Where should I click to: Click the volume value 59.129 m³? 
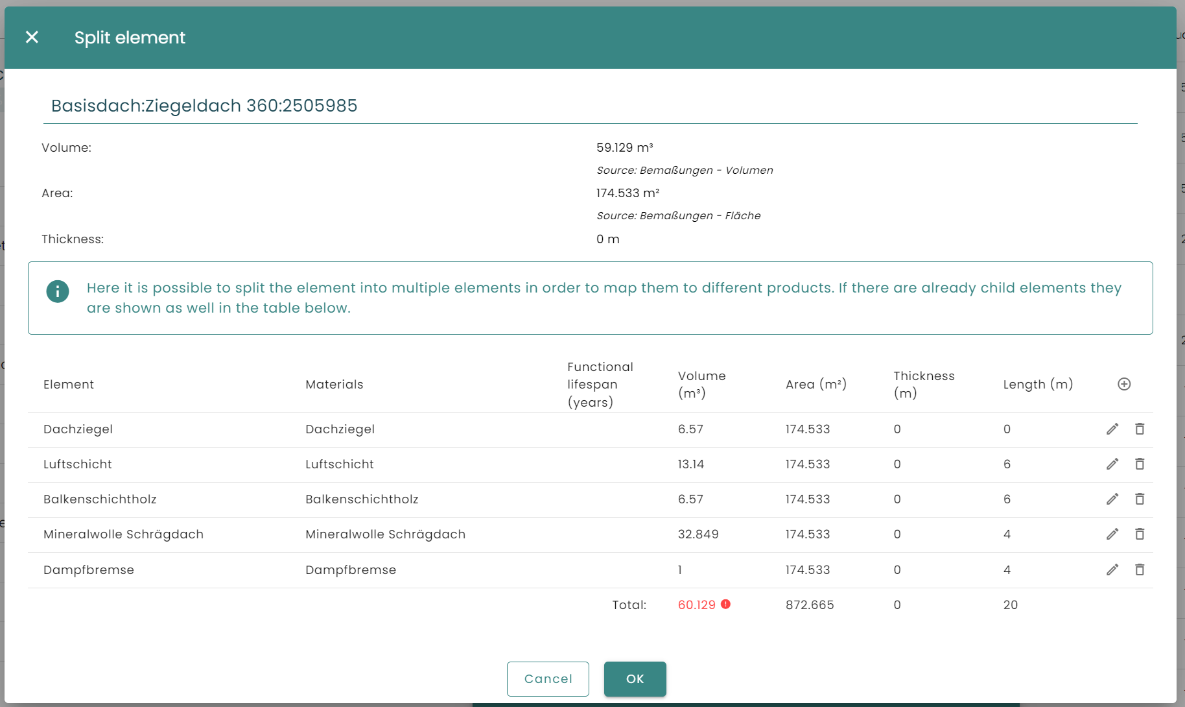point(625,148)
